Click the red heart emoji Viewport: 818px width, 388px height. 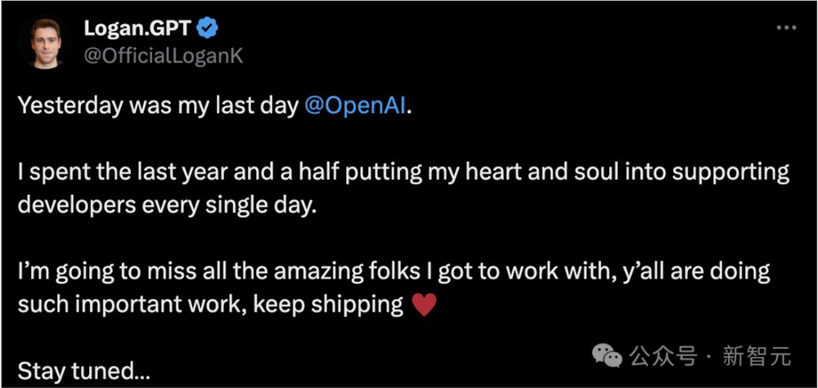pos(423,305)
